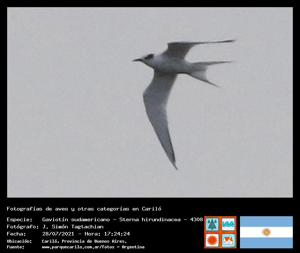Click the house icon in logo
300x253 pixels.
click(228, 240)
